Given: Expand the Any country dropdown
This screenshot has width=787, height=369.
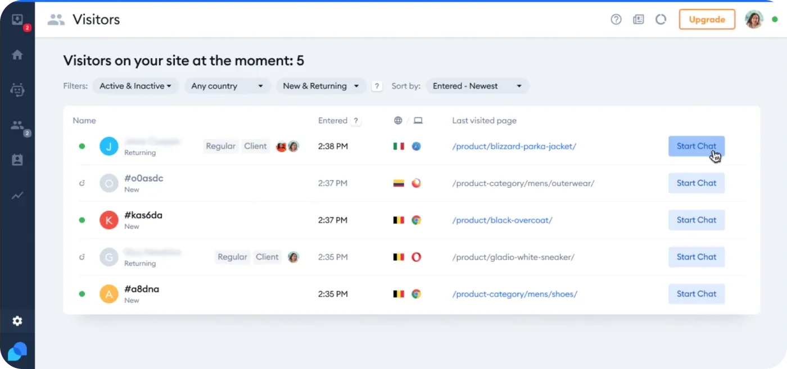Looking at the screenshot, I should [x=227, y=86].
